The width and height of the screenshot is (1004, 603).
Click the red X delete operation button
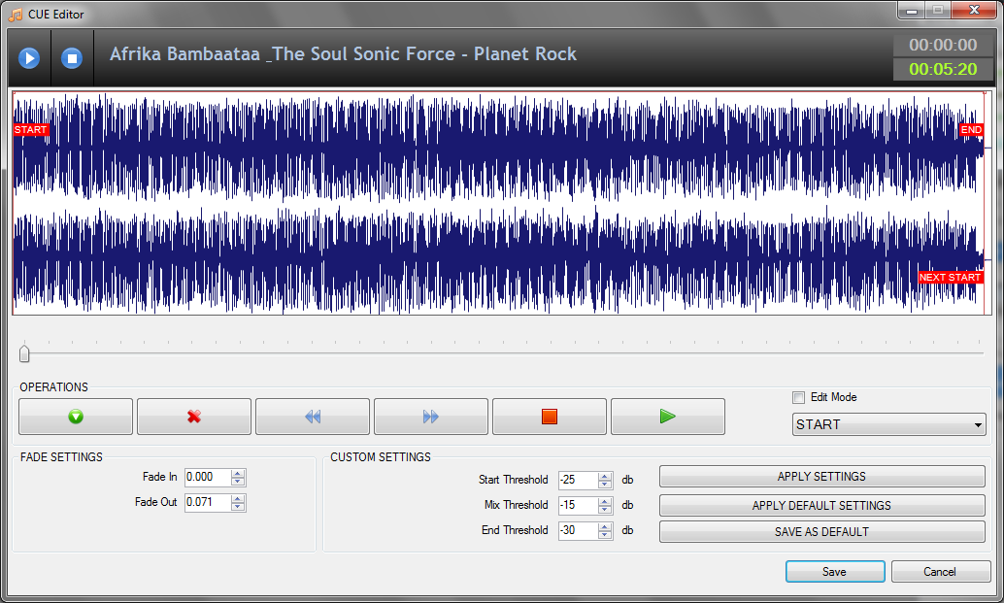194,417
